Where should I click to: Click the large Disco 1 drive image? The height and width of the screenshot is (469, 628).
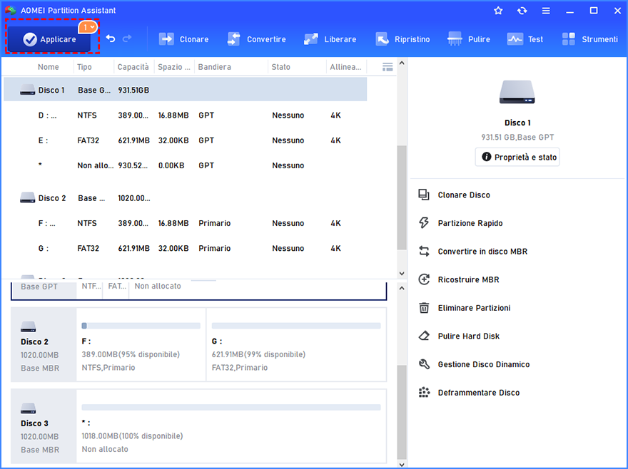[x=517, y=92]
